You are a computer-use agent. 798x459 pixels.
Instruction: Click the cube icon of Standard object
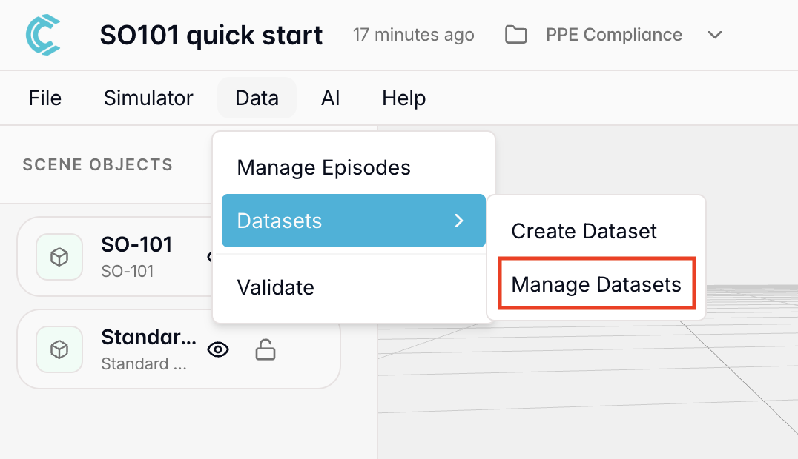pyautogui.click(x=59, y=349)
